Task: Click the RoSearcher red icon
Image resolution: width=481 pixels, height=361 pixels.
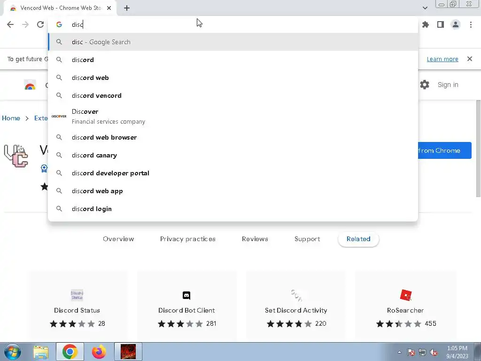Action: point(405,295)
